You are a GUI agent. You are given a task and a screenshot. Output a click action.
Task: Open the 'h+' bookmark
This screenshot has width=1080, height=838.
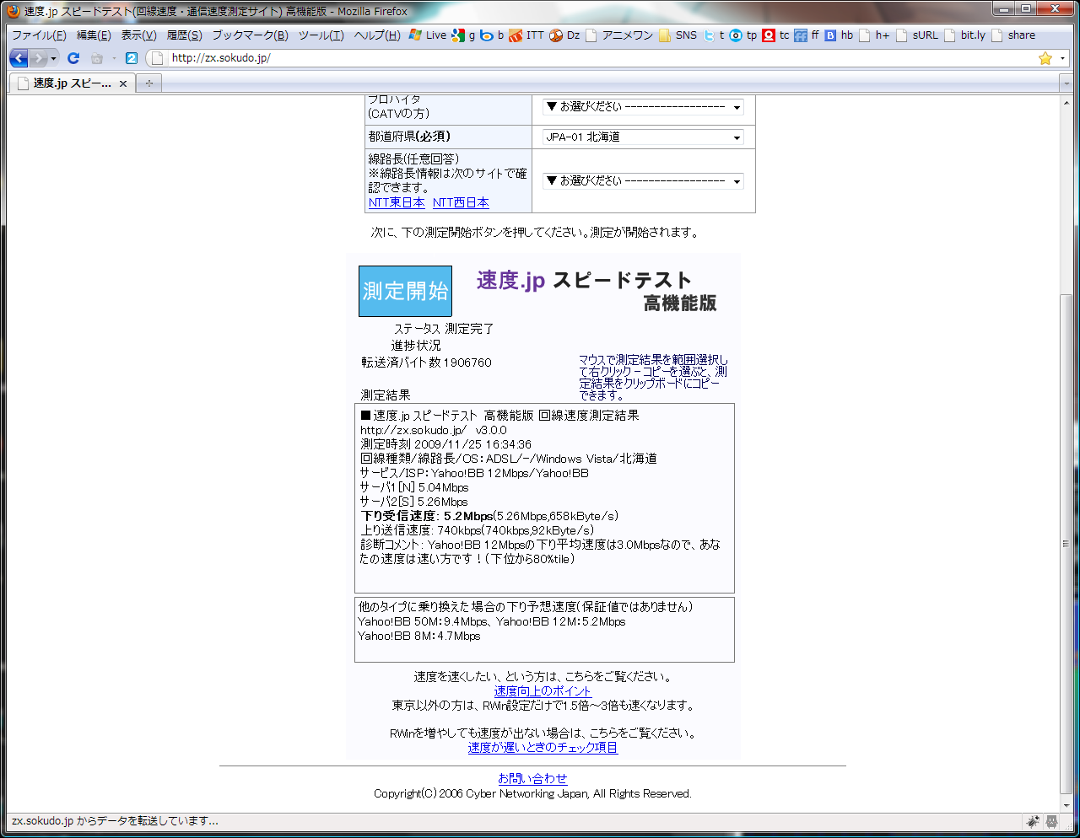[874, 35]
